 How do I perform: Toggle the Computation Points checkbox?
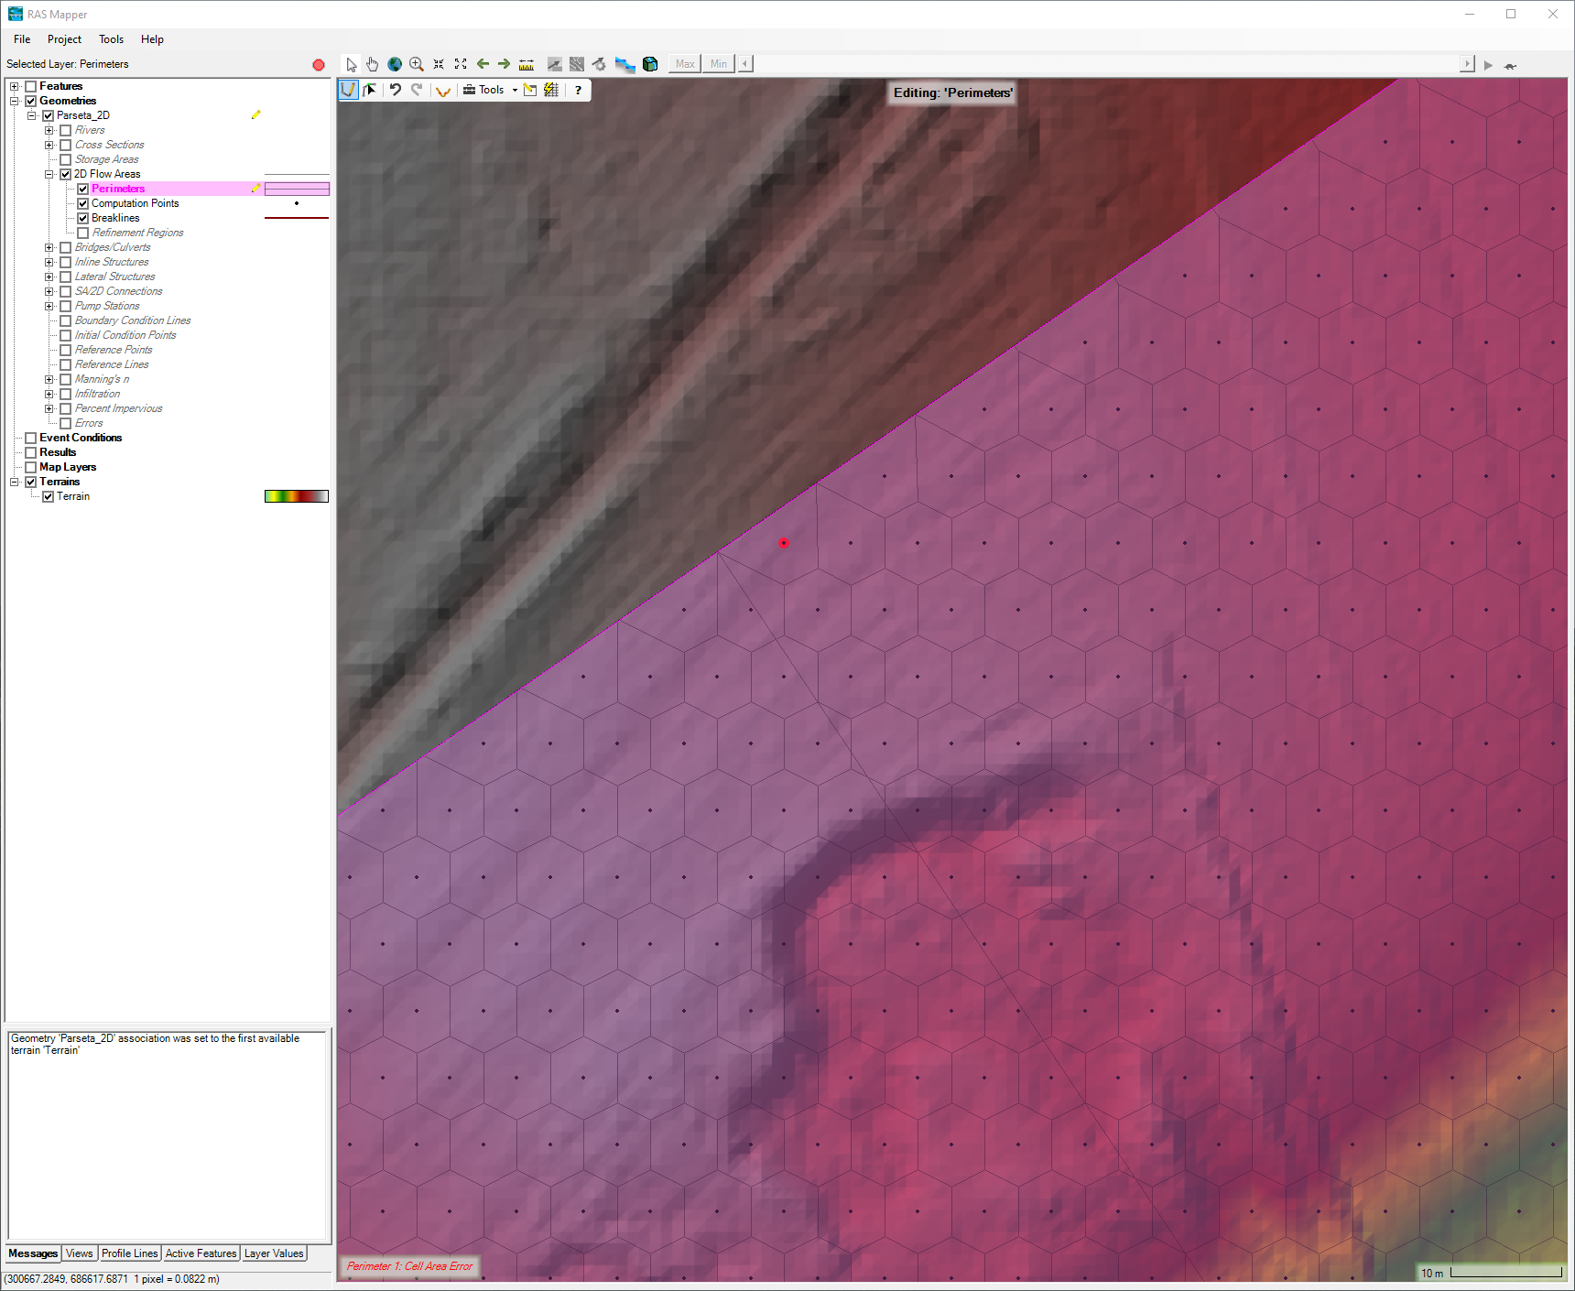[83, 203]
